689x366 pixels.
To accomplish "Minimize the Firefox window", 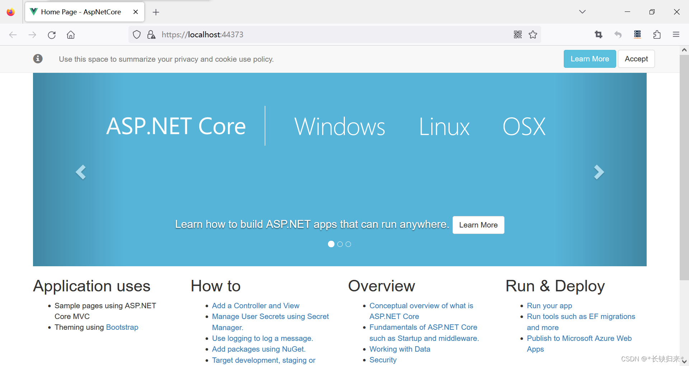I will (627, 12).
